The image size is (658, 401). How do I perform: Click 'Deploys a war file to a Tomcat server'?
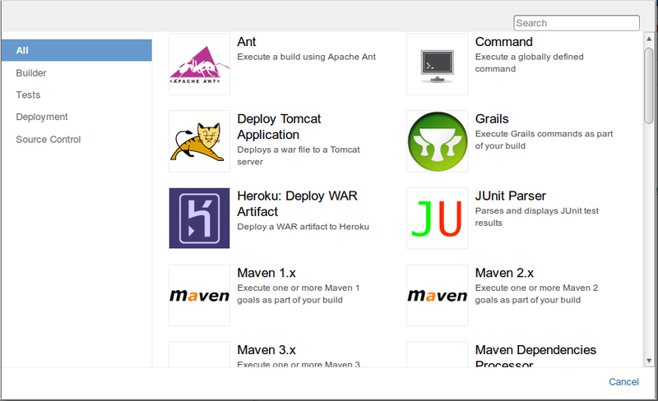299,155
